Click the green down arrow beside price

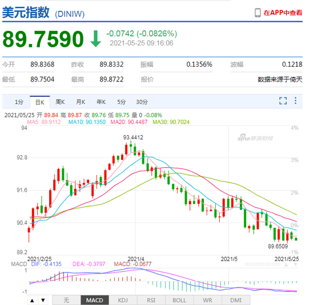[x=95, y=39]
